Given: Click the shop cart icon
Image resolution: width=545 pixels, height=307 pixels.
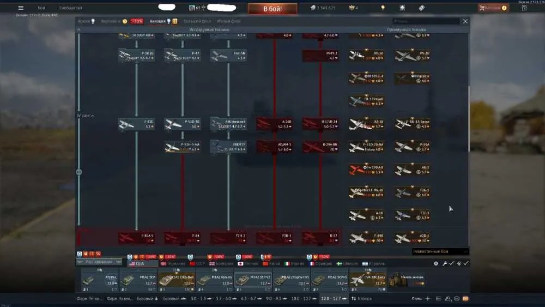Looking at the screenshot, I should pyautogui.click(x=482, y=8).
